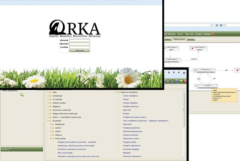
Task: Open the Pregled povratnice kupca link
Action: [x=135, y=117]
